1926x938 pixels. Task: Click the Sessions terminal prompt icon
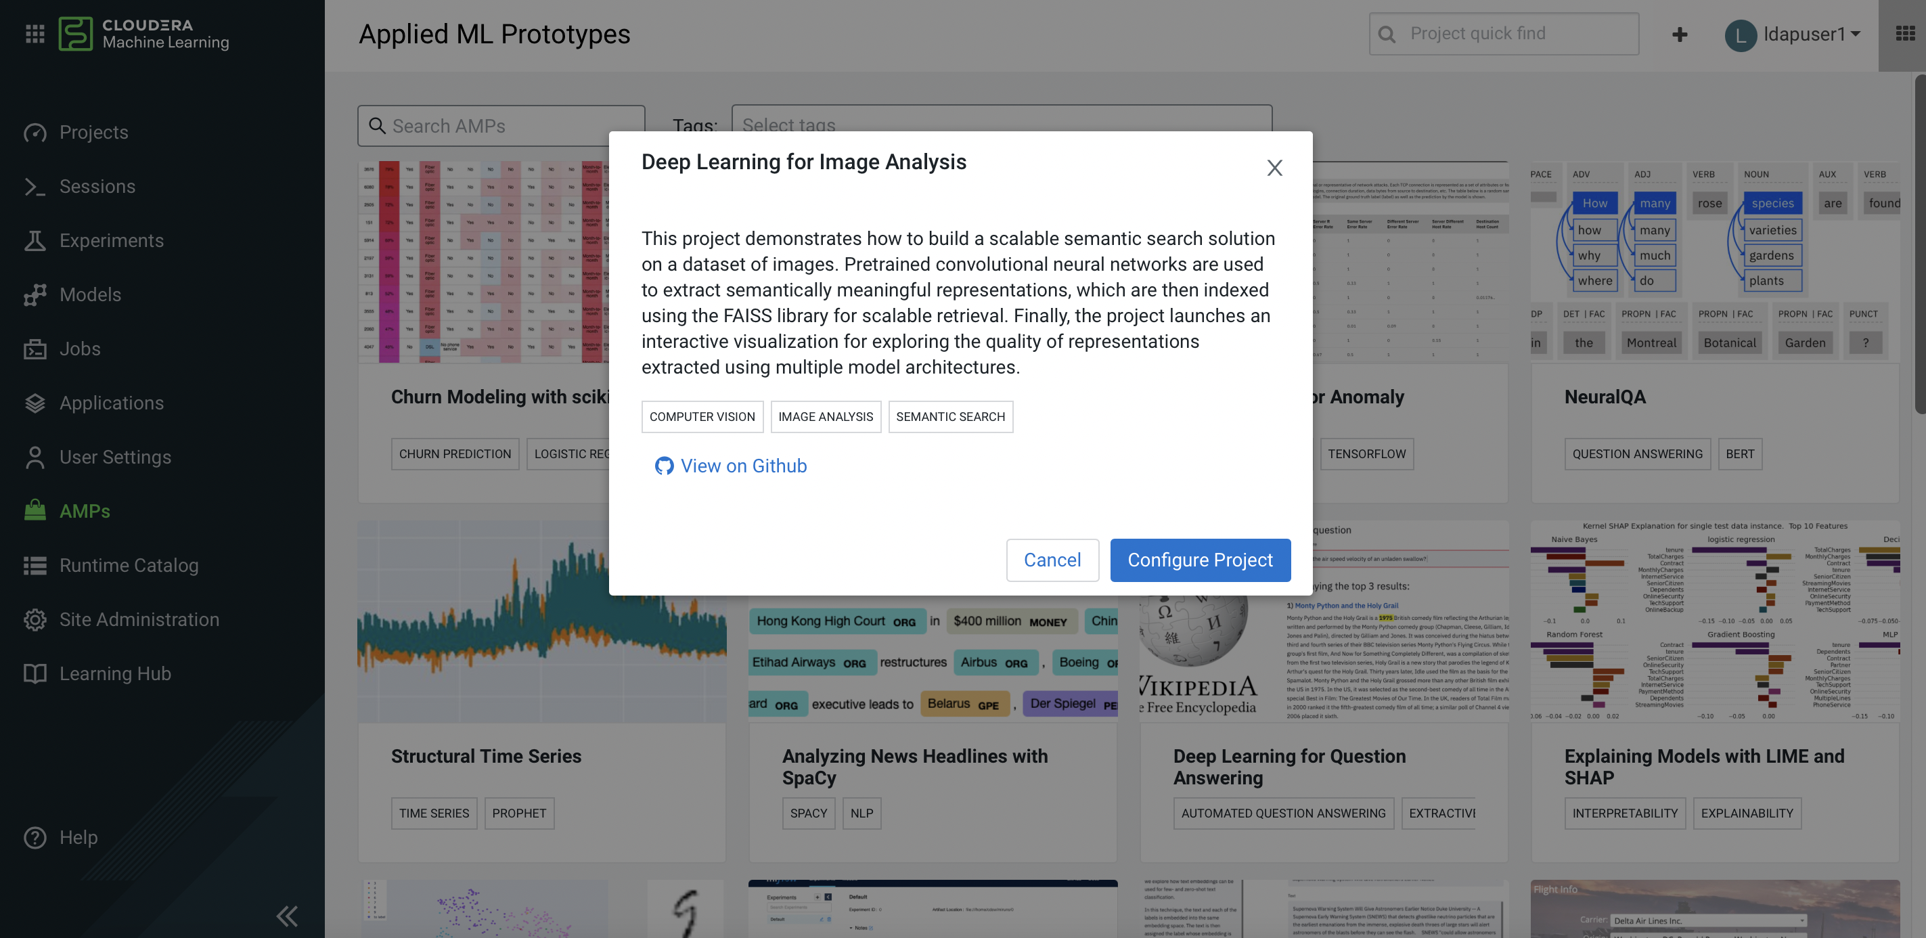point(35,186)
